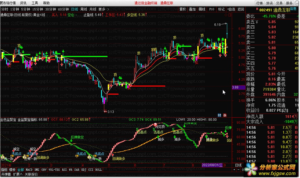Switch indicator to KDJ
The width and height of the screenshot is (300, 178).
pos(84,170)
